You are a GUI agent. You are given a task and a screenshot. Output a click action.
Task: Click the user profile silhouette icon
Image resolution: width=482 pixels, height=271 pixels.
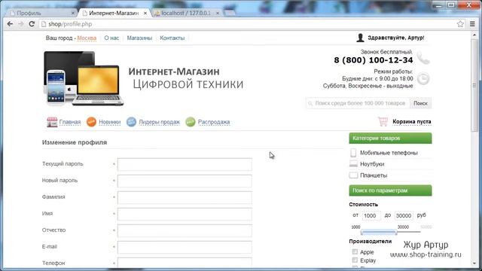[360, 38]
